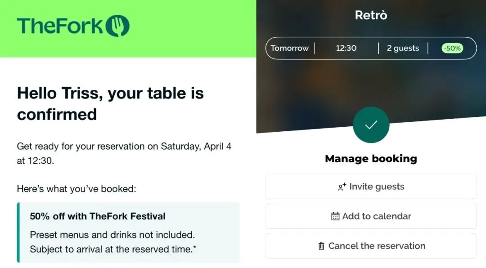Click the TheFork wordmark text
486x268 pixels.
pos(60,26)
